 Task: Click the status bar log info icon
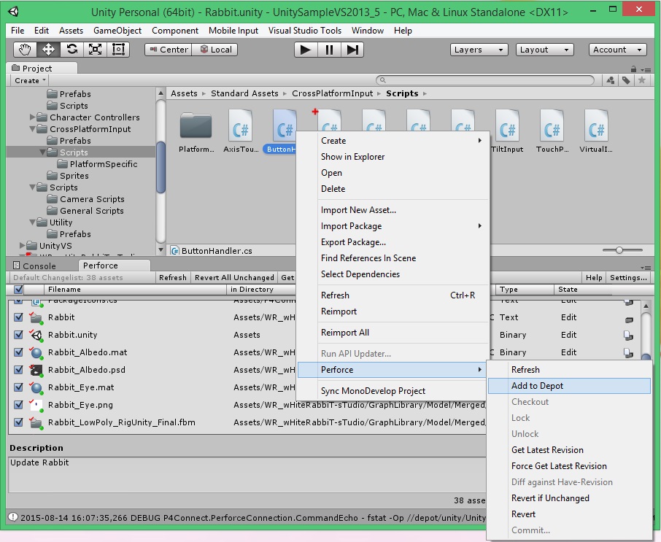13,516
